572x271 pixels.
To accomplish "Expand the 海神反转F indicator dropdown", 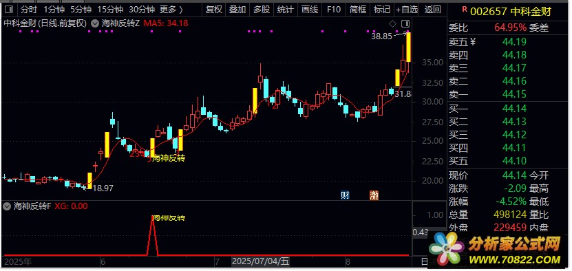I will (x=7, y=206).
